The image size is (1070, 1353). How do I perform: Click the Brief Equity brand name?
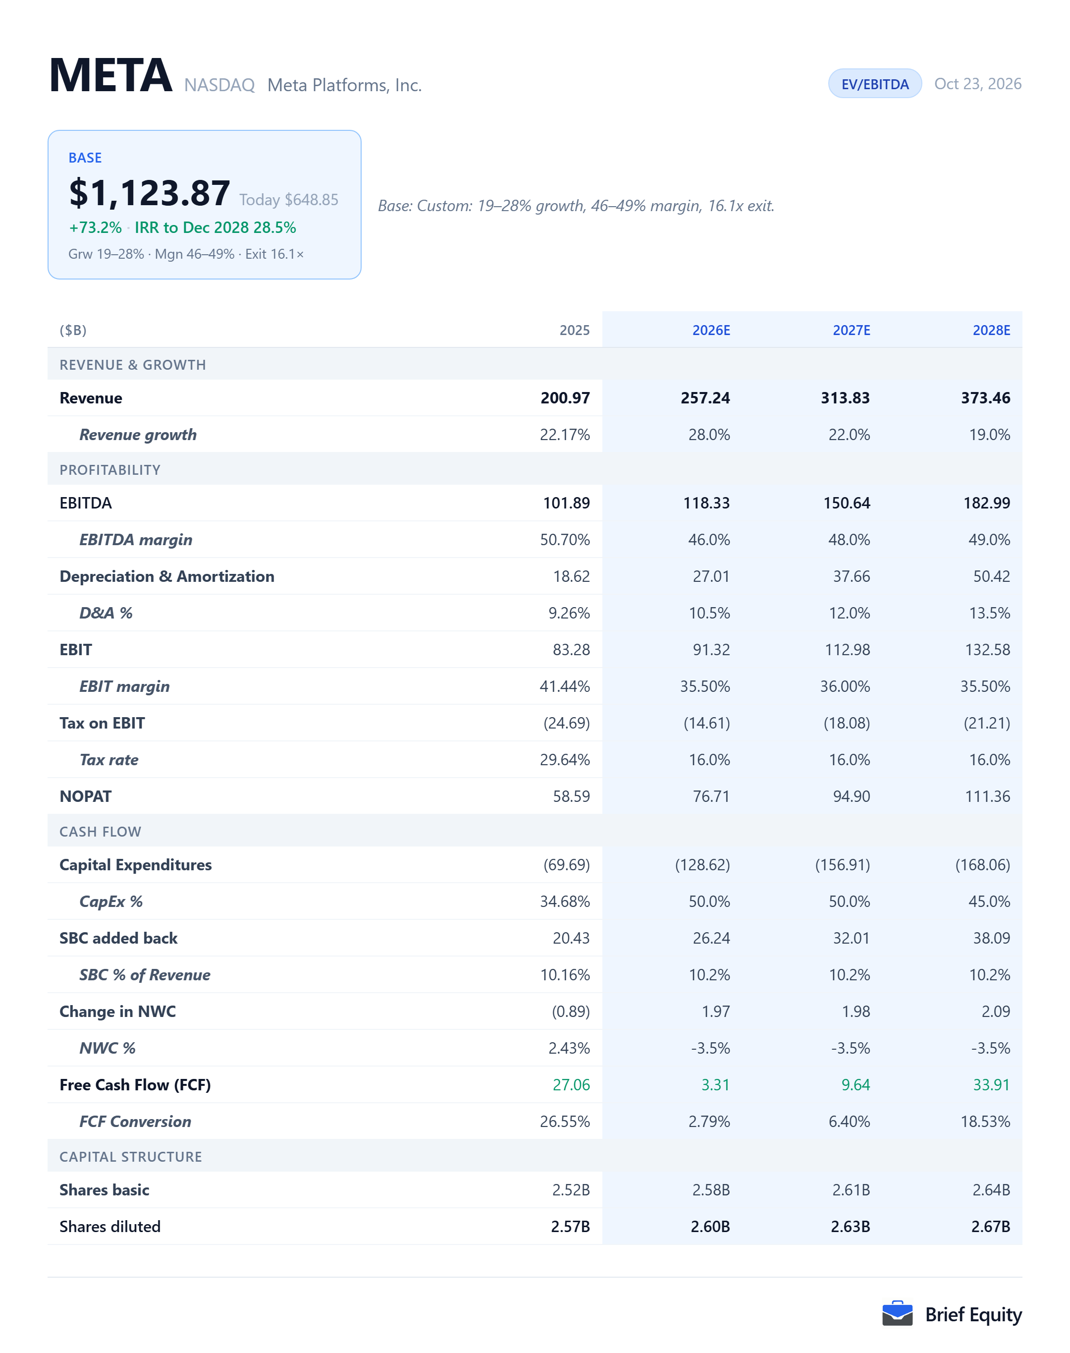tap(973, 1315)
